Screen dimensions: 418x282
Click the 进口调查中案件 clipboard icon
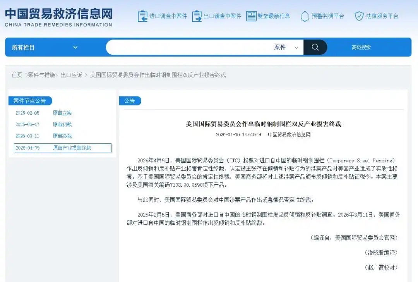pos(142,16)
